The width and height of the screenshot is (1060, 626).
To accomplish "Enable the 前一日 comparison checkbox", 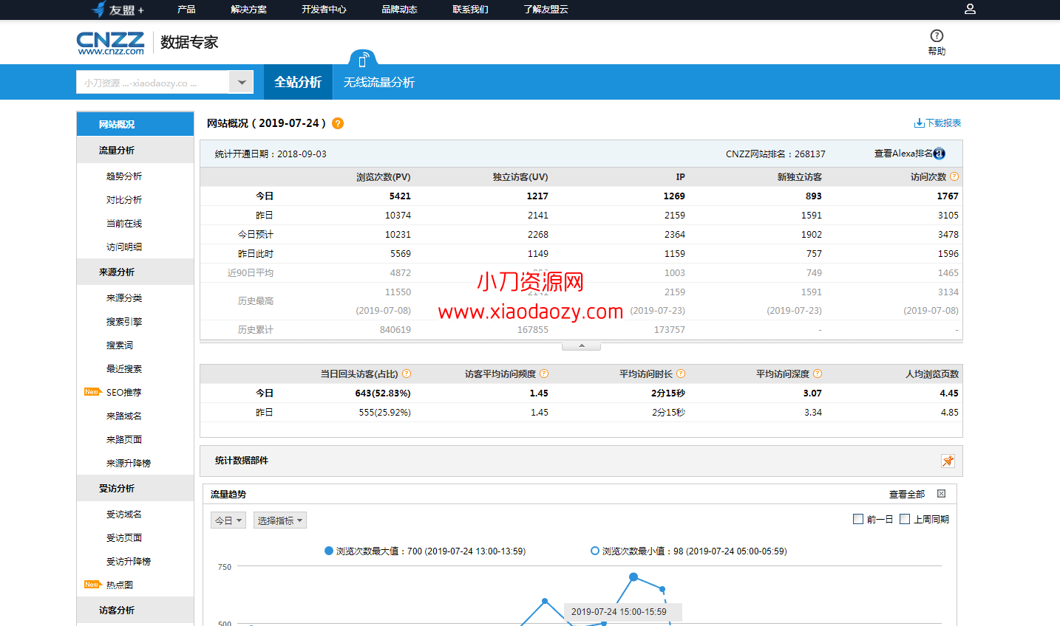I will (x=858, y=519).
